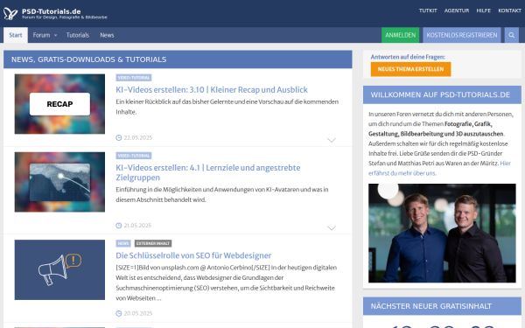Open the megaphone news thumbnail
This screenshot has height=328, width=525.
click(x=59, y=269)
